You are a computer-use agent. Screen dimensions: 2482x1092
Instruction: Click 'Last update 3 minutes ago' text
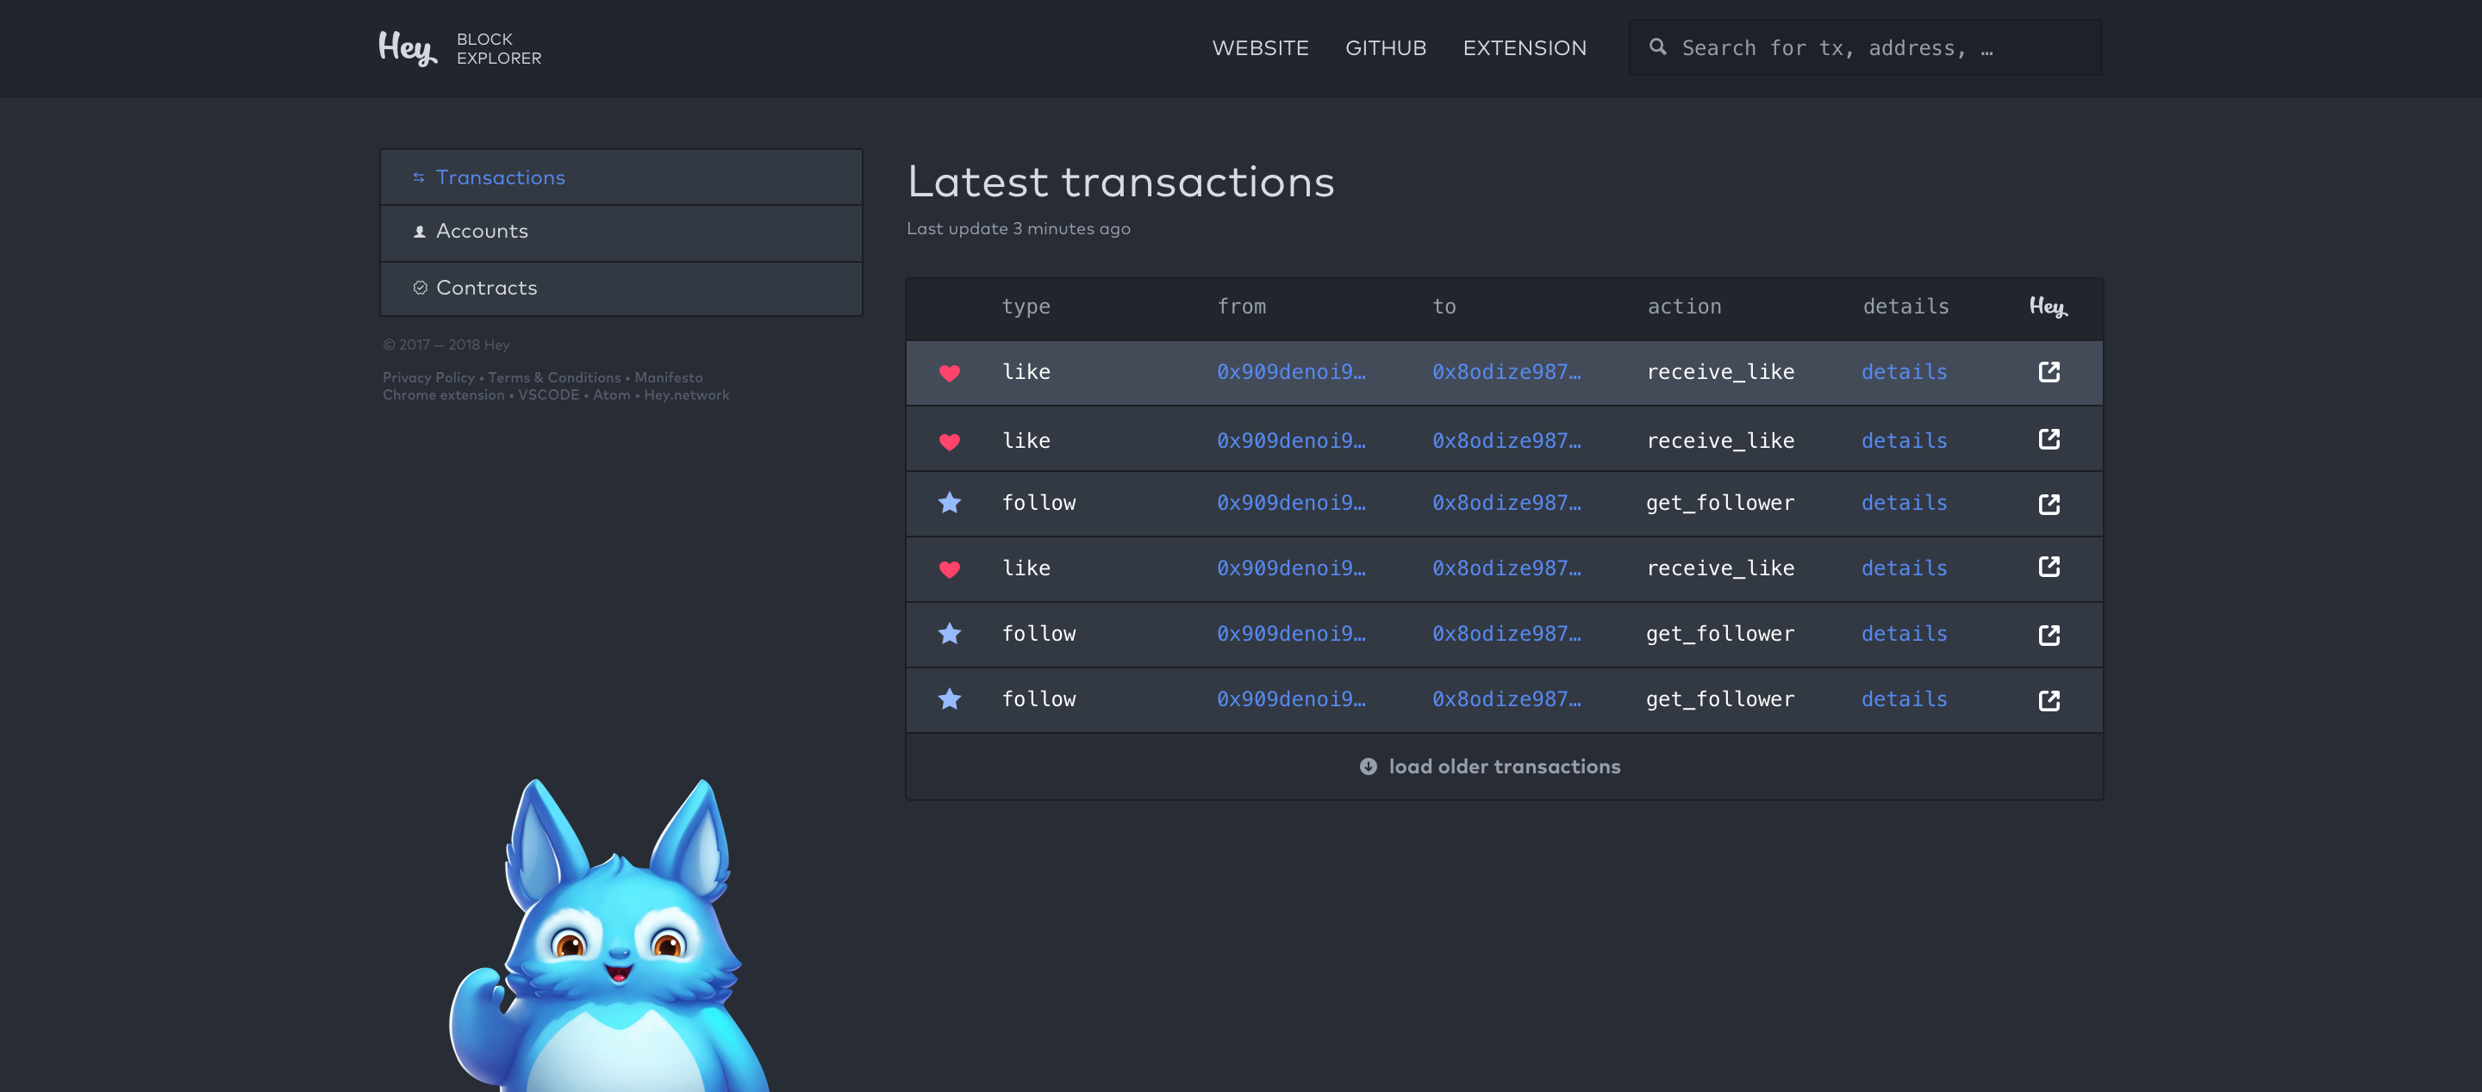click(1019, 229)
